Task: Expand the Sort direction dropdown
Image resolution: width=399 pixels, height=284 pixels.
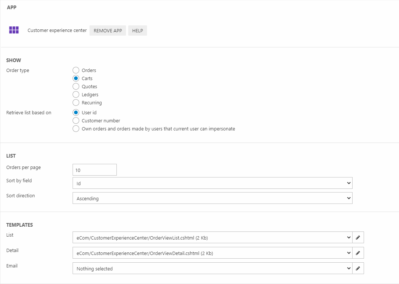Action: (212, 198)
